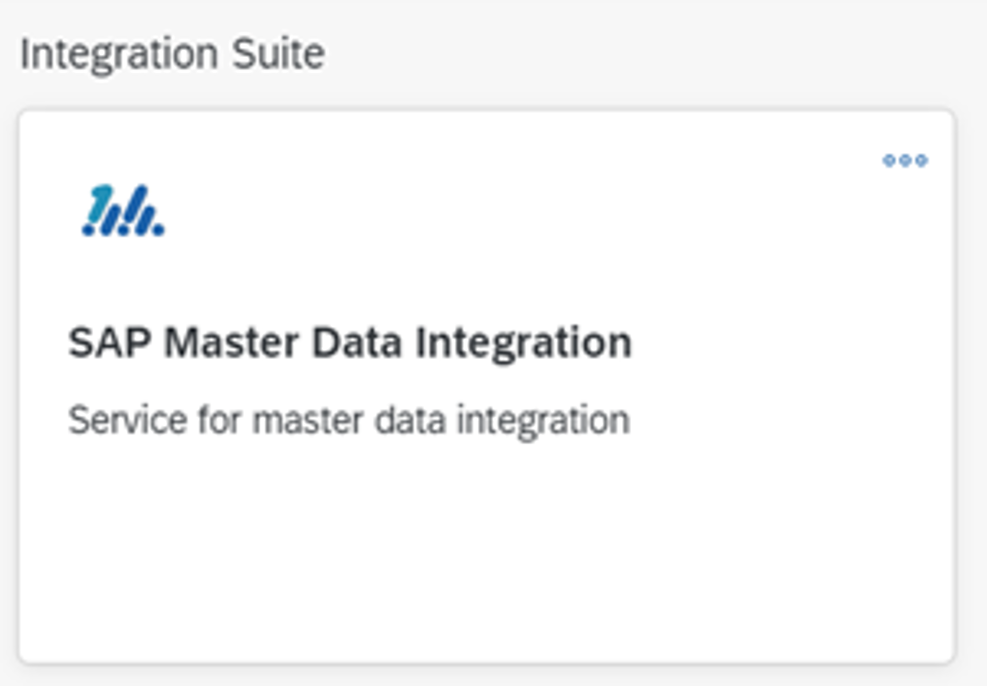The height and width of the screenshot is (686, 987).
Task: Open the card's more actions icon
Action: pyautogui.click(x=905, y=161)
